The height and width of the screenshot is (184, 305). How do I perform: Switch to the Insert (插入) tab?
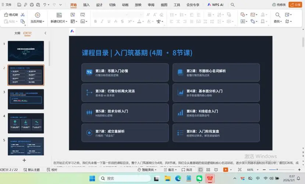pos(86,5)
